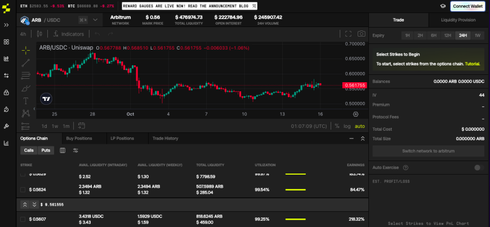Screen dimensions: 490x227
Task: Open options chain filter settings icon
Action: (75, 150)
